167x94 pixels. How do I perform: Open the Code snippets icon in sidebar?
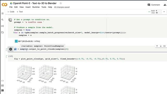pos(2,81)
